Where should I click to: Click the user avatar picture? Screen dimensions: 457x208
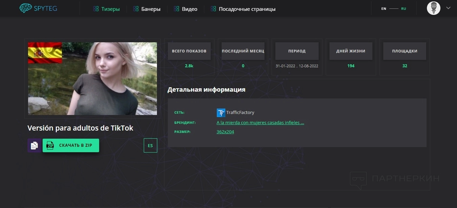click(434, 8)
